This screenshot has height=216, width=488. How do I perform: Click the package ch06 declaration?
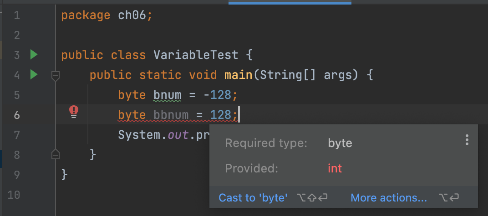(x=107, y=15)
